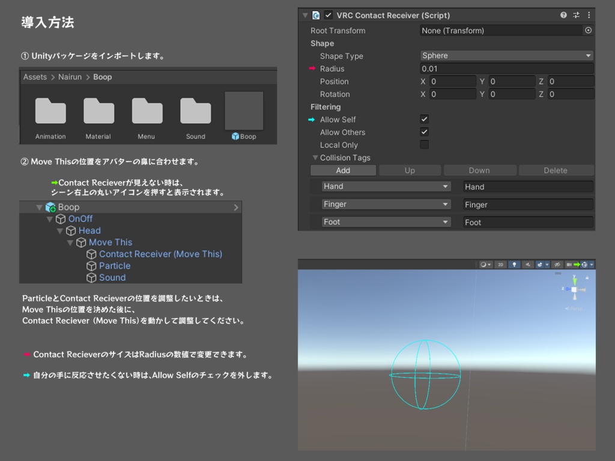Uncheck the Allow Self checkbox
The height and width of the screenshot is (461, 615).
point(424,119)
